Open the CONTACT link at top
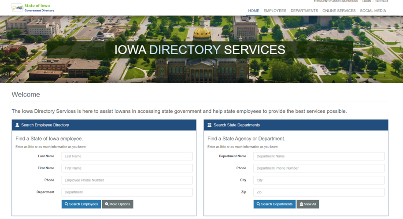 pos(381,1)
